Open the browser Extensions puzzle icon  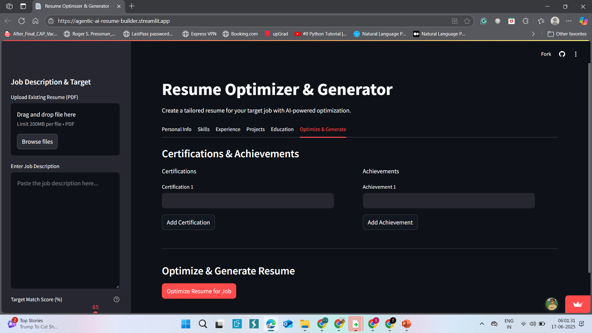tap(526, 21)
